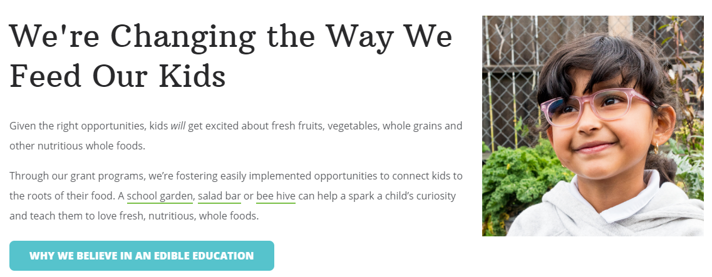This screenshot has width=712, height=277.
Task: Click the word Kids in the heading
Action: (192, 76)
